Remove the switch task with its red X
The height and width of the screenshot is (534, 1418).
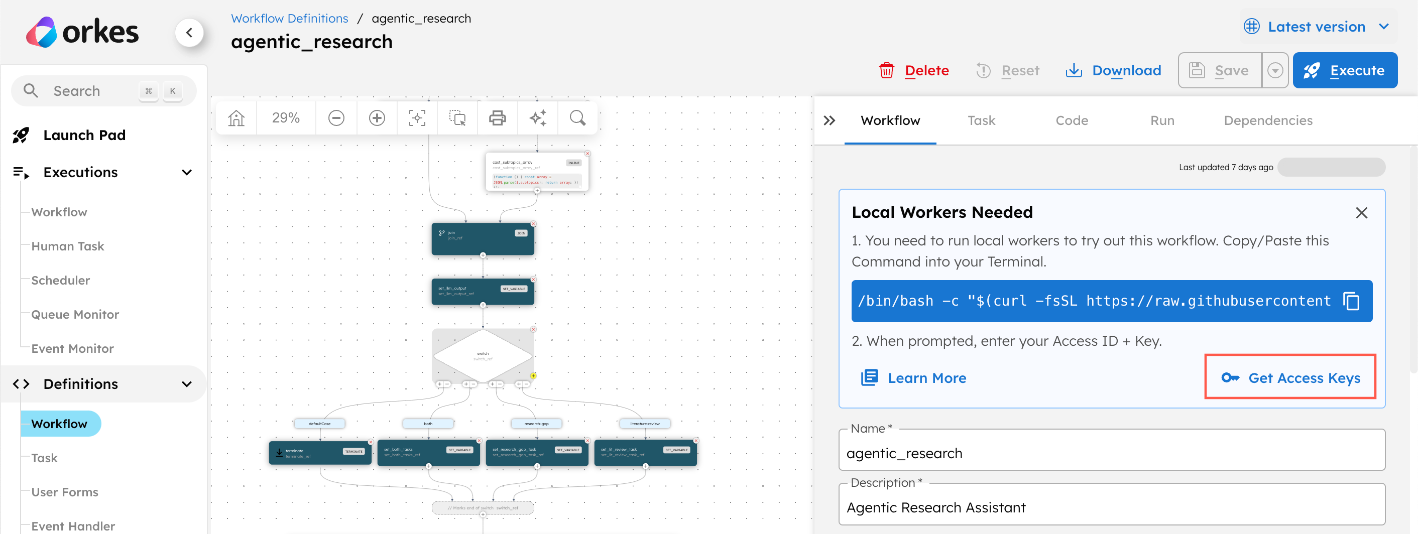point(533,329)
